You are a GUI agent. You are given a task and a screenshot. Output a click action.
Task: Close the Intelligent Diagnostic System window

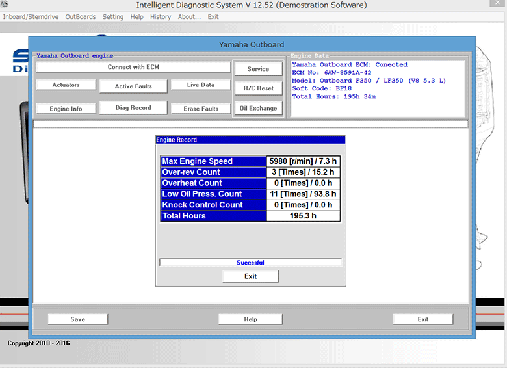497,3
